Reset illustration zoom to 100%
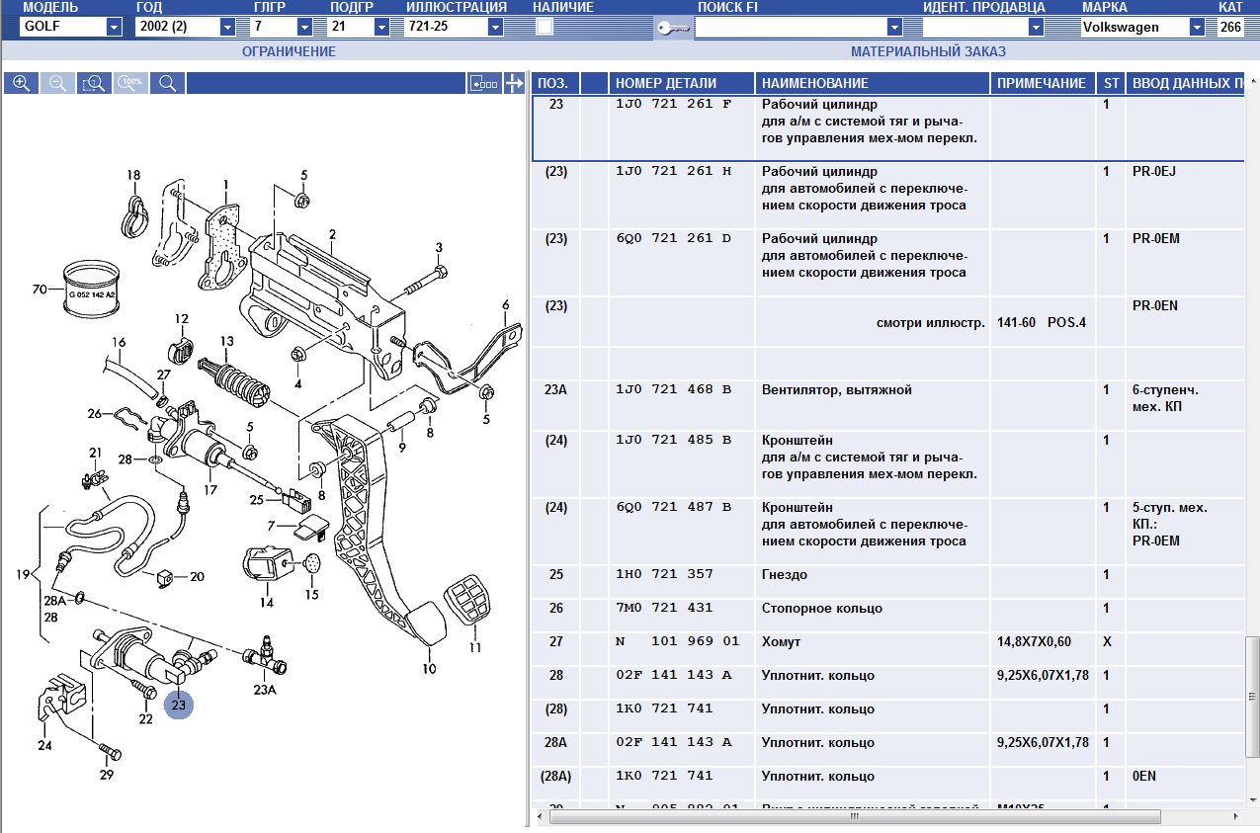The height and width of the screenshot is (833, 1260). 130,83
